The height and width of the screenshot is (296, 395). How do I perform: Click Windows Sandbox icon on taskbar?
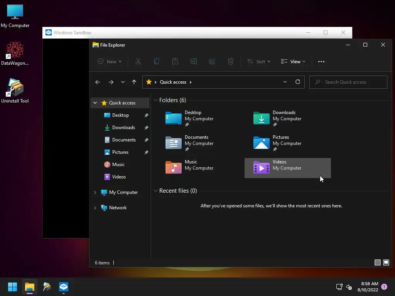(64, 287)
